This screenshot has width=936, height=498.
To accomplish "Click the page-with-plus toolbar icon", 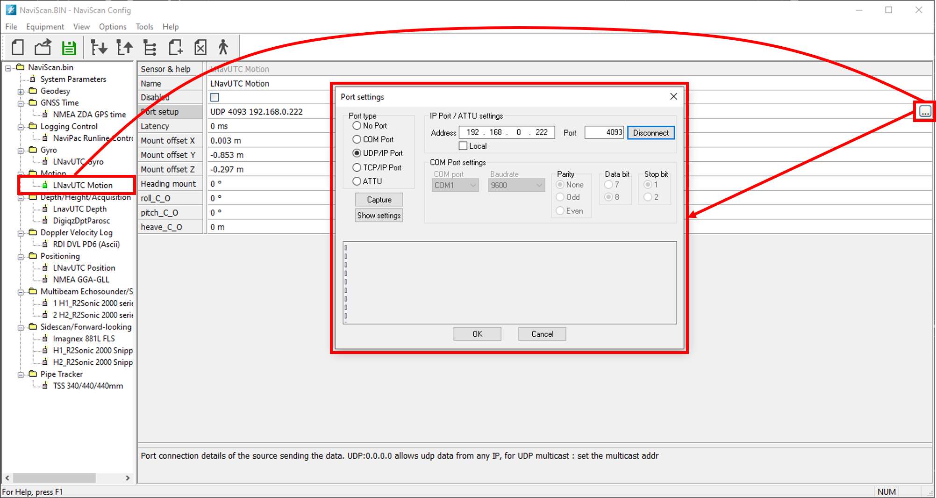I will tap(176, 47).
